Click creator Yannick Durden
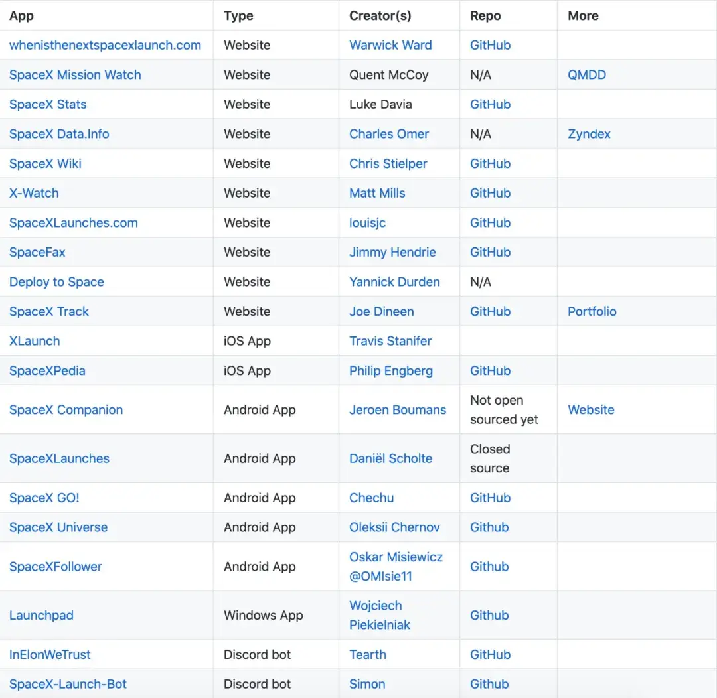 click(394, 282)
